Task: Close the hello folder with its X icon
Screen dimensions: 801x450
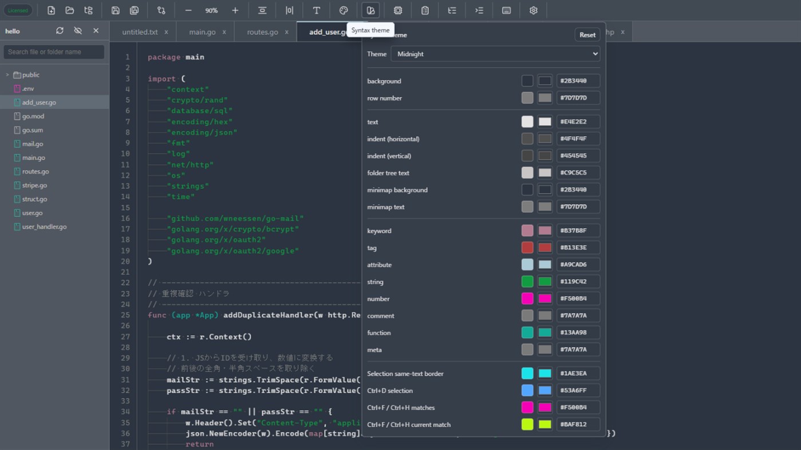Action: (x=96, y=31)
